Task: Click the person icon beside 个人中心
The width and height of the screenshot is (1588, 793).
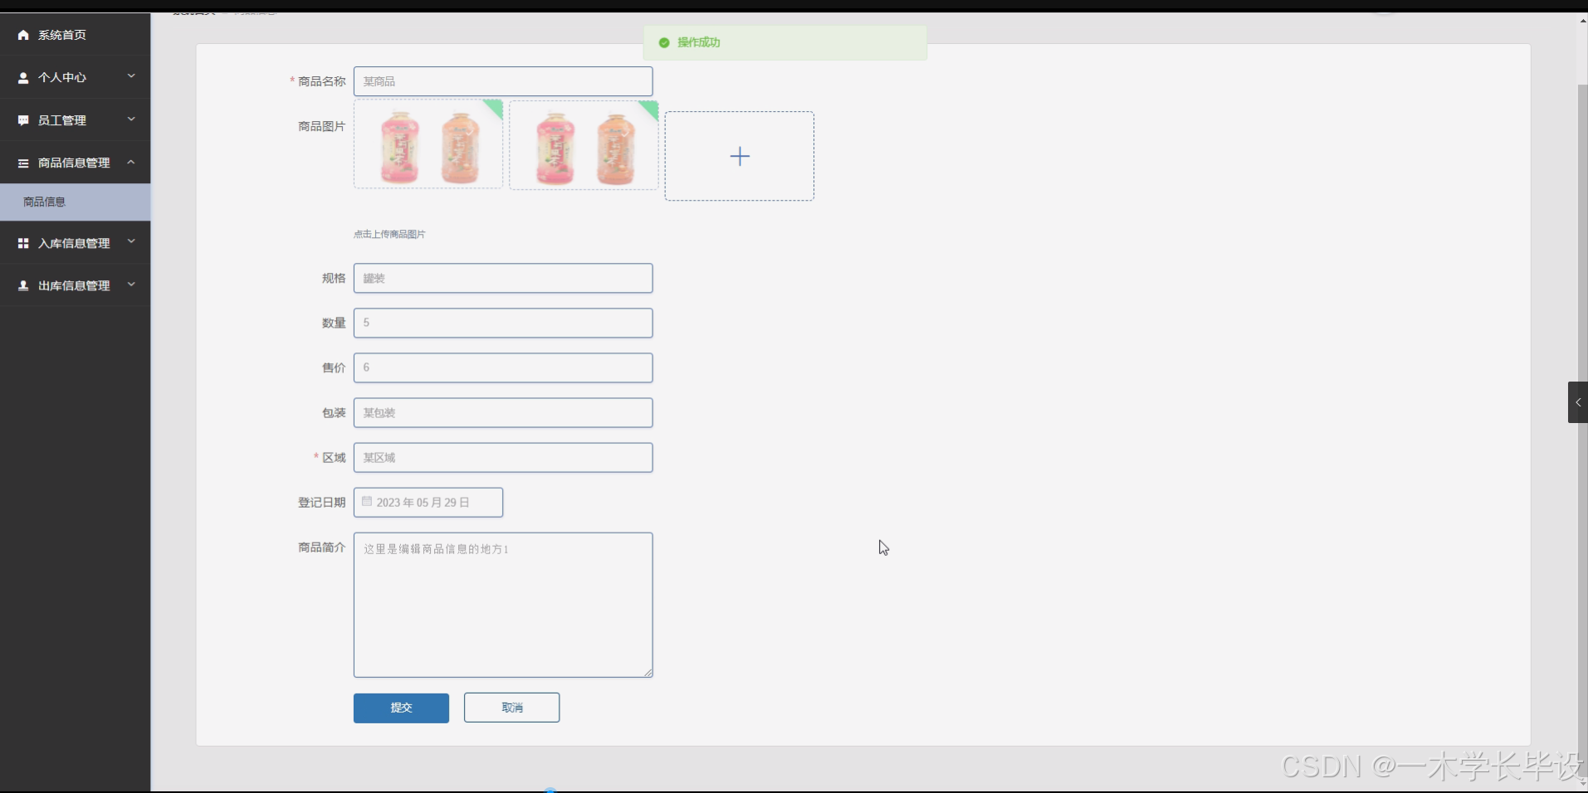Action: tap(23, 77)
